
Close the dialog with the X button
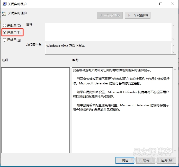coord(173,4)
